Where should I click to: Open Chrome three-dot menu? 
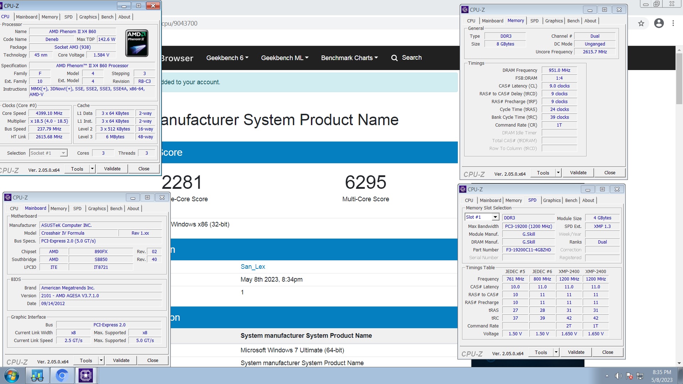pos(673,23)
